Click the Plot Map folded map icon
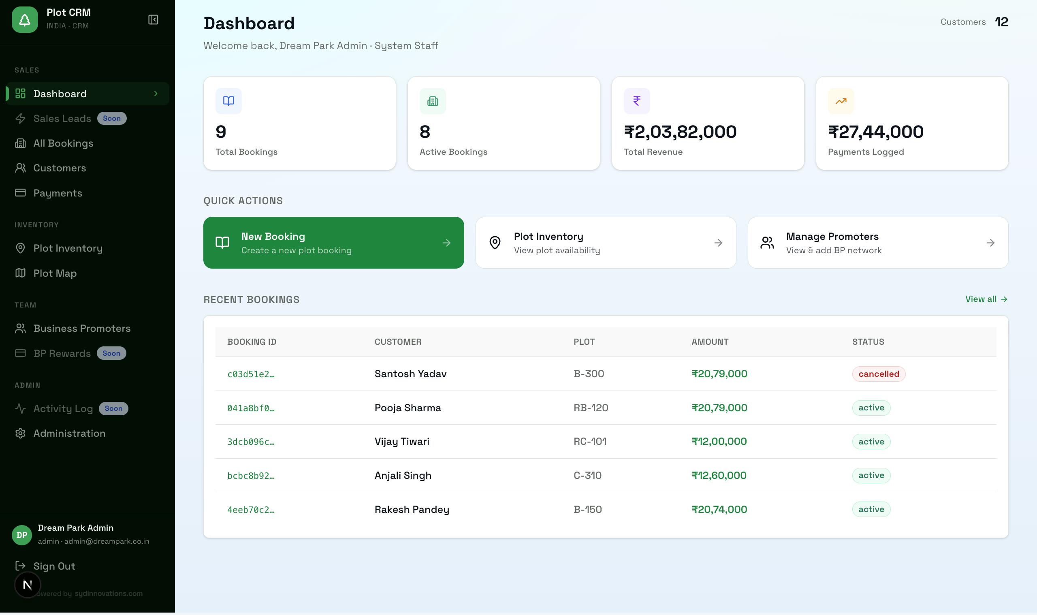 (x=20, y=273)
